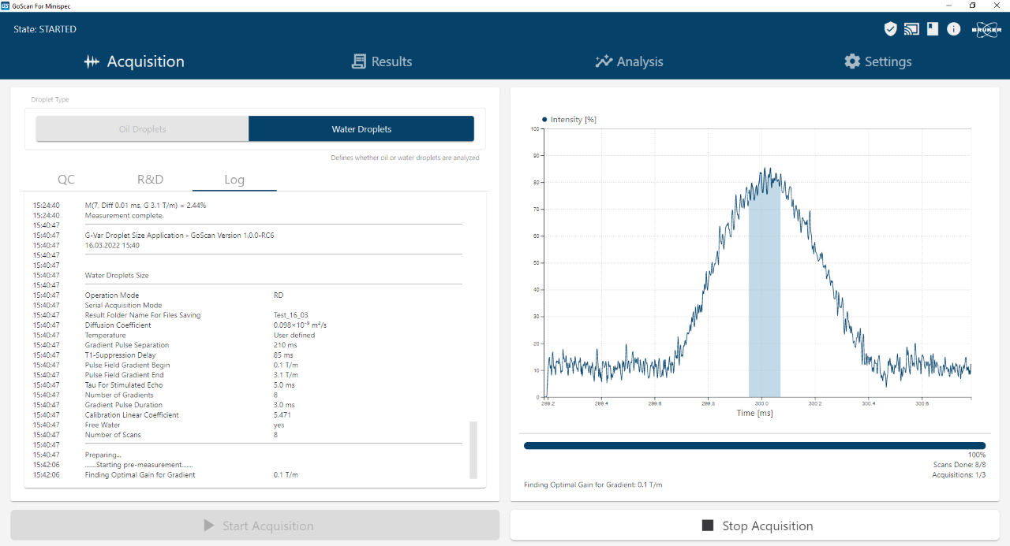Go to the Analysis tab

coord(629,61)
